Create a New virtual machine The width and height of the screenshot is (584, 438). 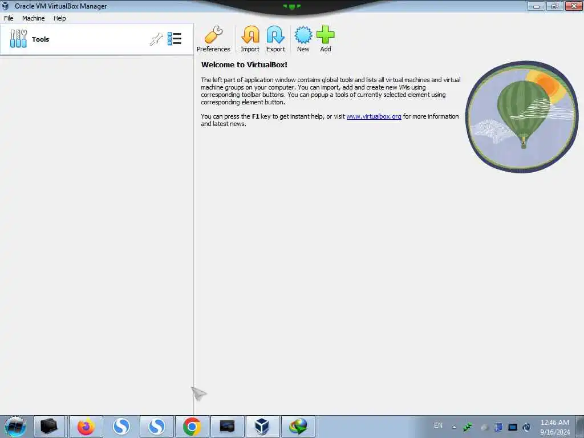click(x=303, y=39)
